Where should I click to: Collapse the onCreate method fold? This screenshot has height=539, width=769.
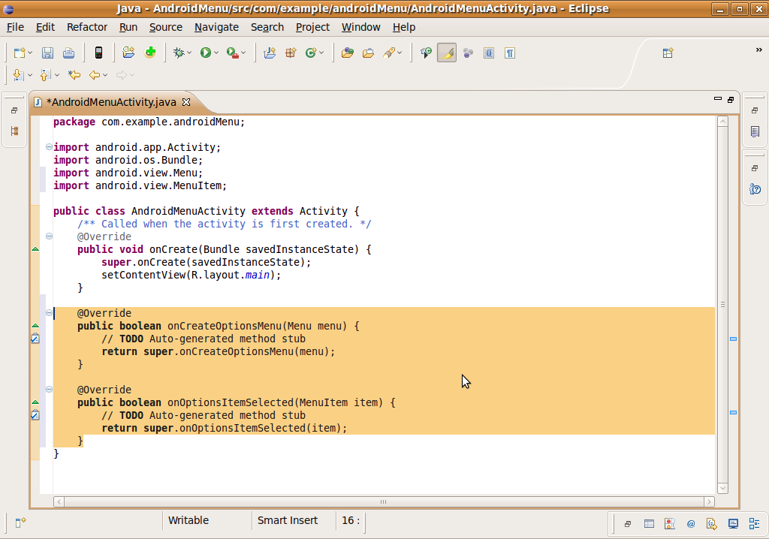[49, 236]
